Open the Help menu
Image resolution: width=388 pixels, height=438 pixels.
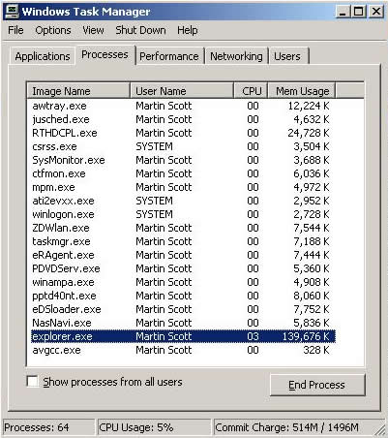[188, 30]
